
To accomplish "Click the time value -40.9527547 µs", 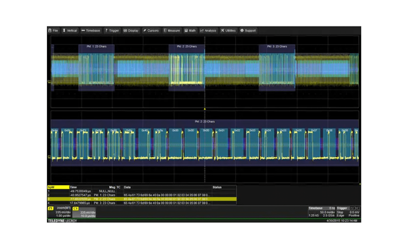I will click(80, 195).
